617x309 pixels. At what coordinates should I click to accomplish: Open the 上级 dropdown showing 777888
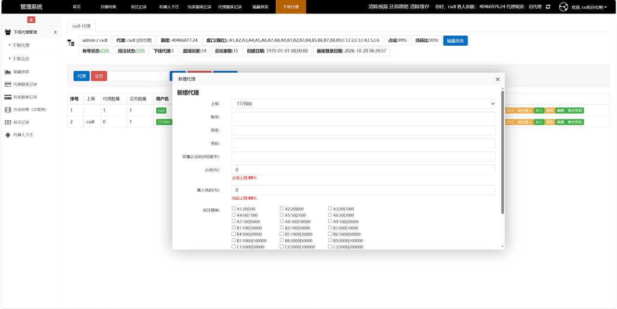point(363,103)
